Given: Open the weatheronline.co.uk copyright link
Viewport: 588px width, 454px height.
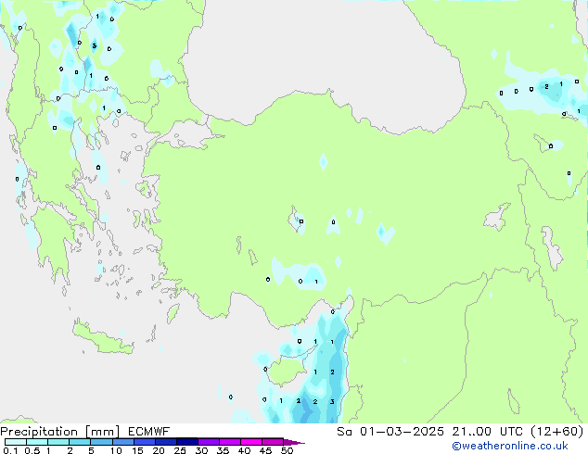Looking at the screenshot, I should 510,446.
